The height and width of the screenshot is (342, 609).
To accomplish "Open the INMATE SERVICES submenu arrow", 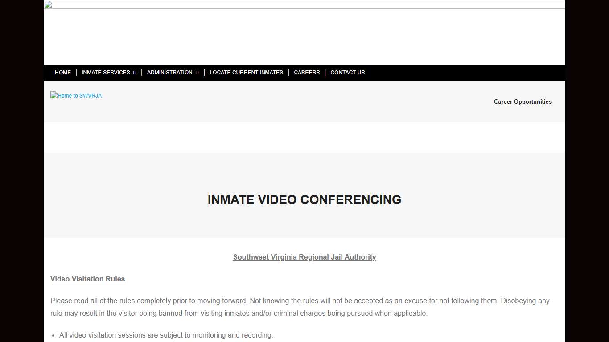I will coord(134,72).
